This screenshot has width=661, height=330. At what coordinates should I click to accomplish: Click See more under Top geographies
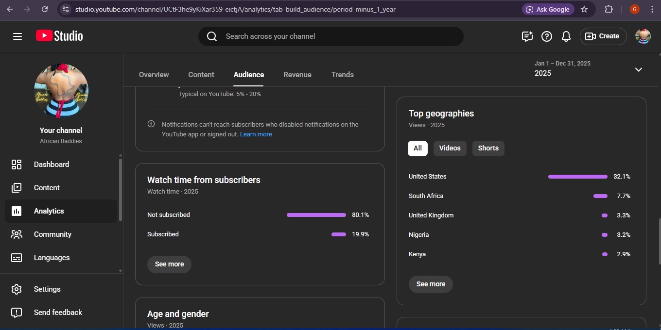[x=431, y=284]
